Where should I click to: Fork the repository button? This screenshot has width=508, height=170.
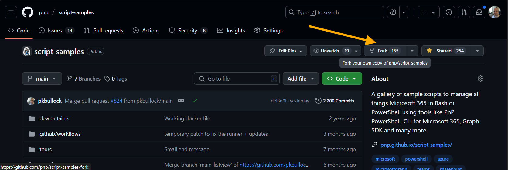(x=385, y=51)
